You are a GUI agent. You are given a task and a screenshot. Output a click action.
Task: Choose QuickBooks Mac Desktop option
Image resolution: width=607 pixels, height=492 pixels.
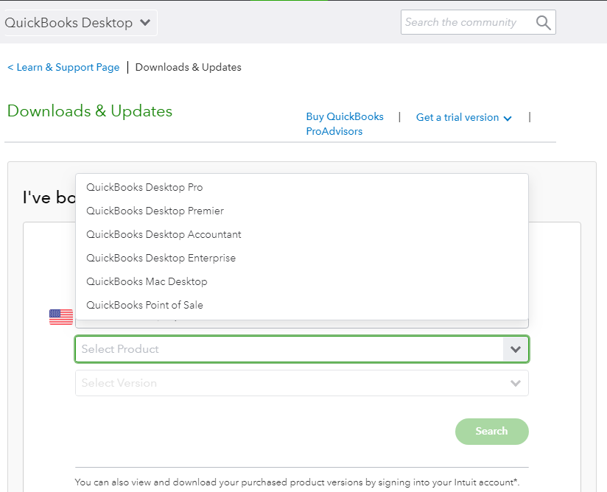[x=147, y=281]
